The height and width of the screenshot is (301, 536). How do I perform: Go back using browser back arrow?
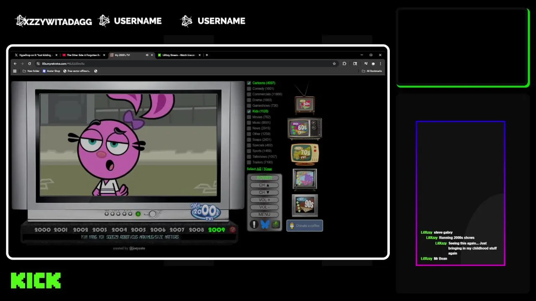click(15, 64)
